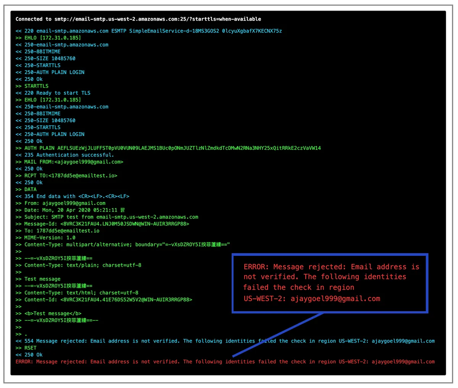Select the '235 Authentication successful.' line
Image resolution: width=458 pixels, height=388 pixels.
point(65,155)
